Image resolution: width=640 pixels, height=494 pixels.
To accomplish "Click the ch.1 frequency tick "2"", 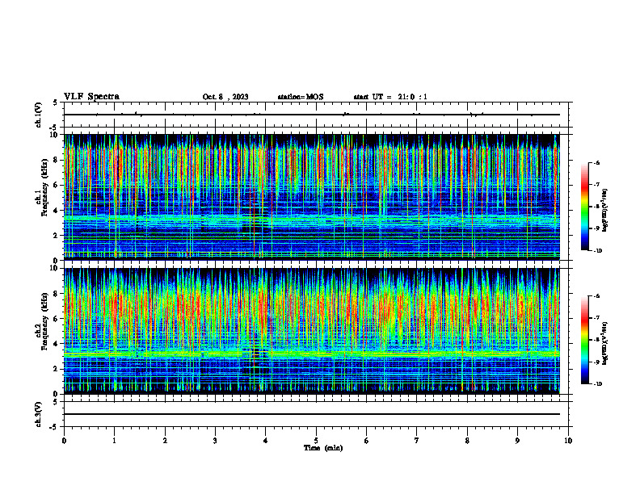I will coord(57,236).
